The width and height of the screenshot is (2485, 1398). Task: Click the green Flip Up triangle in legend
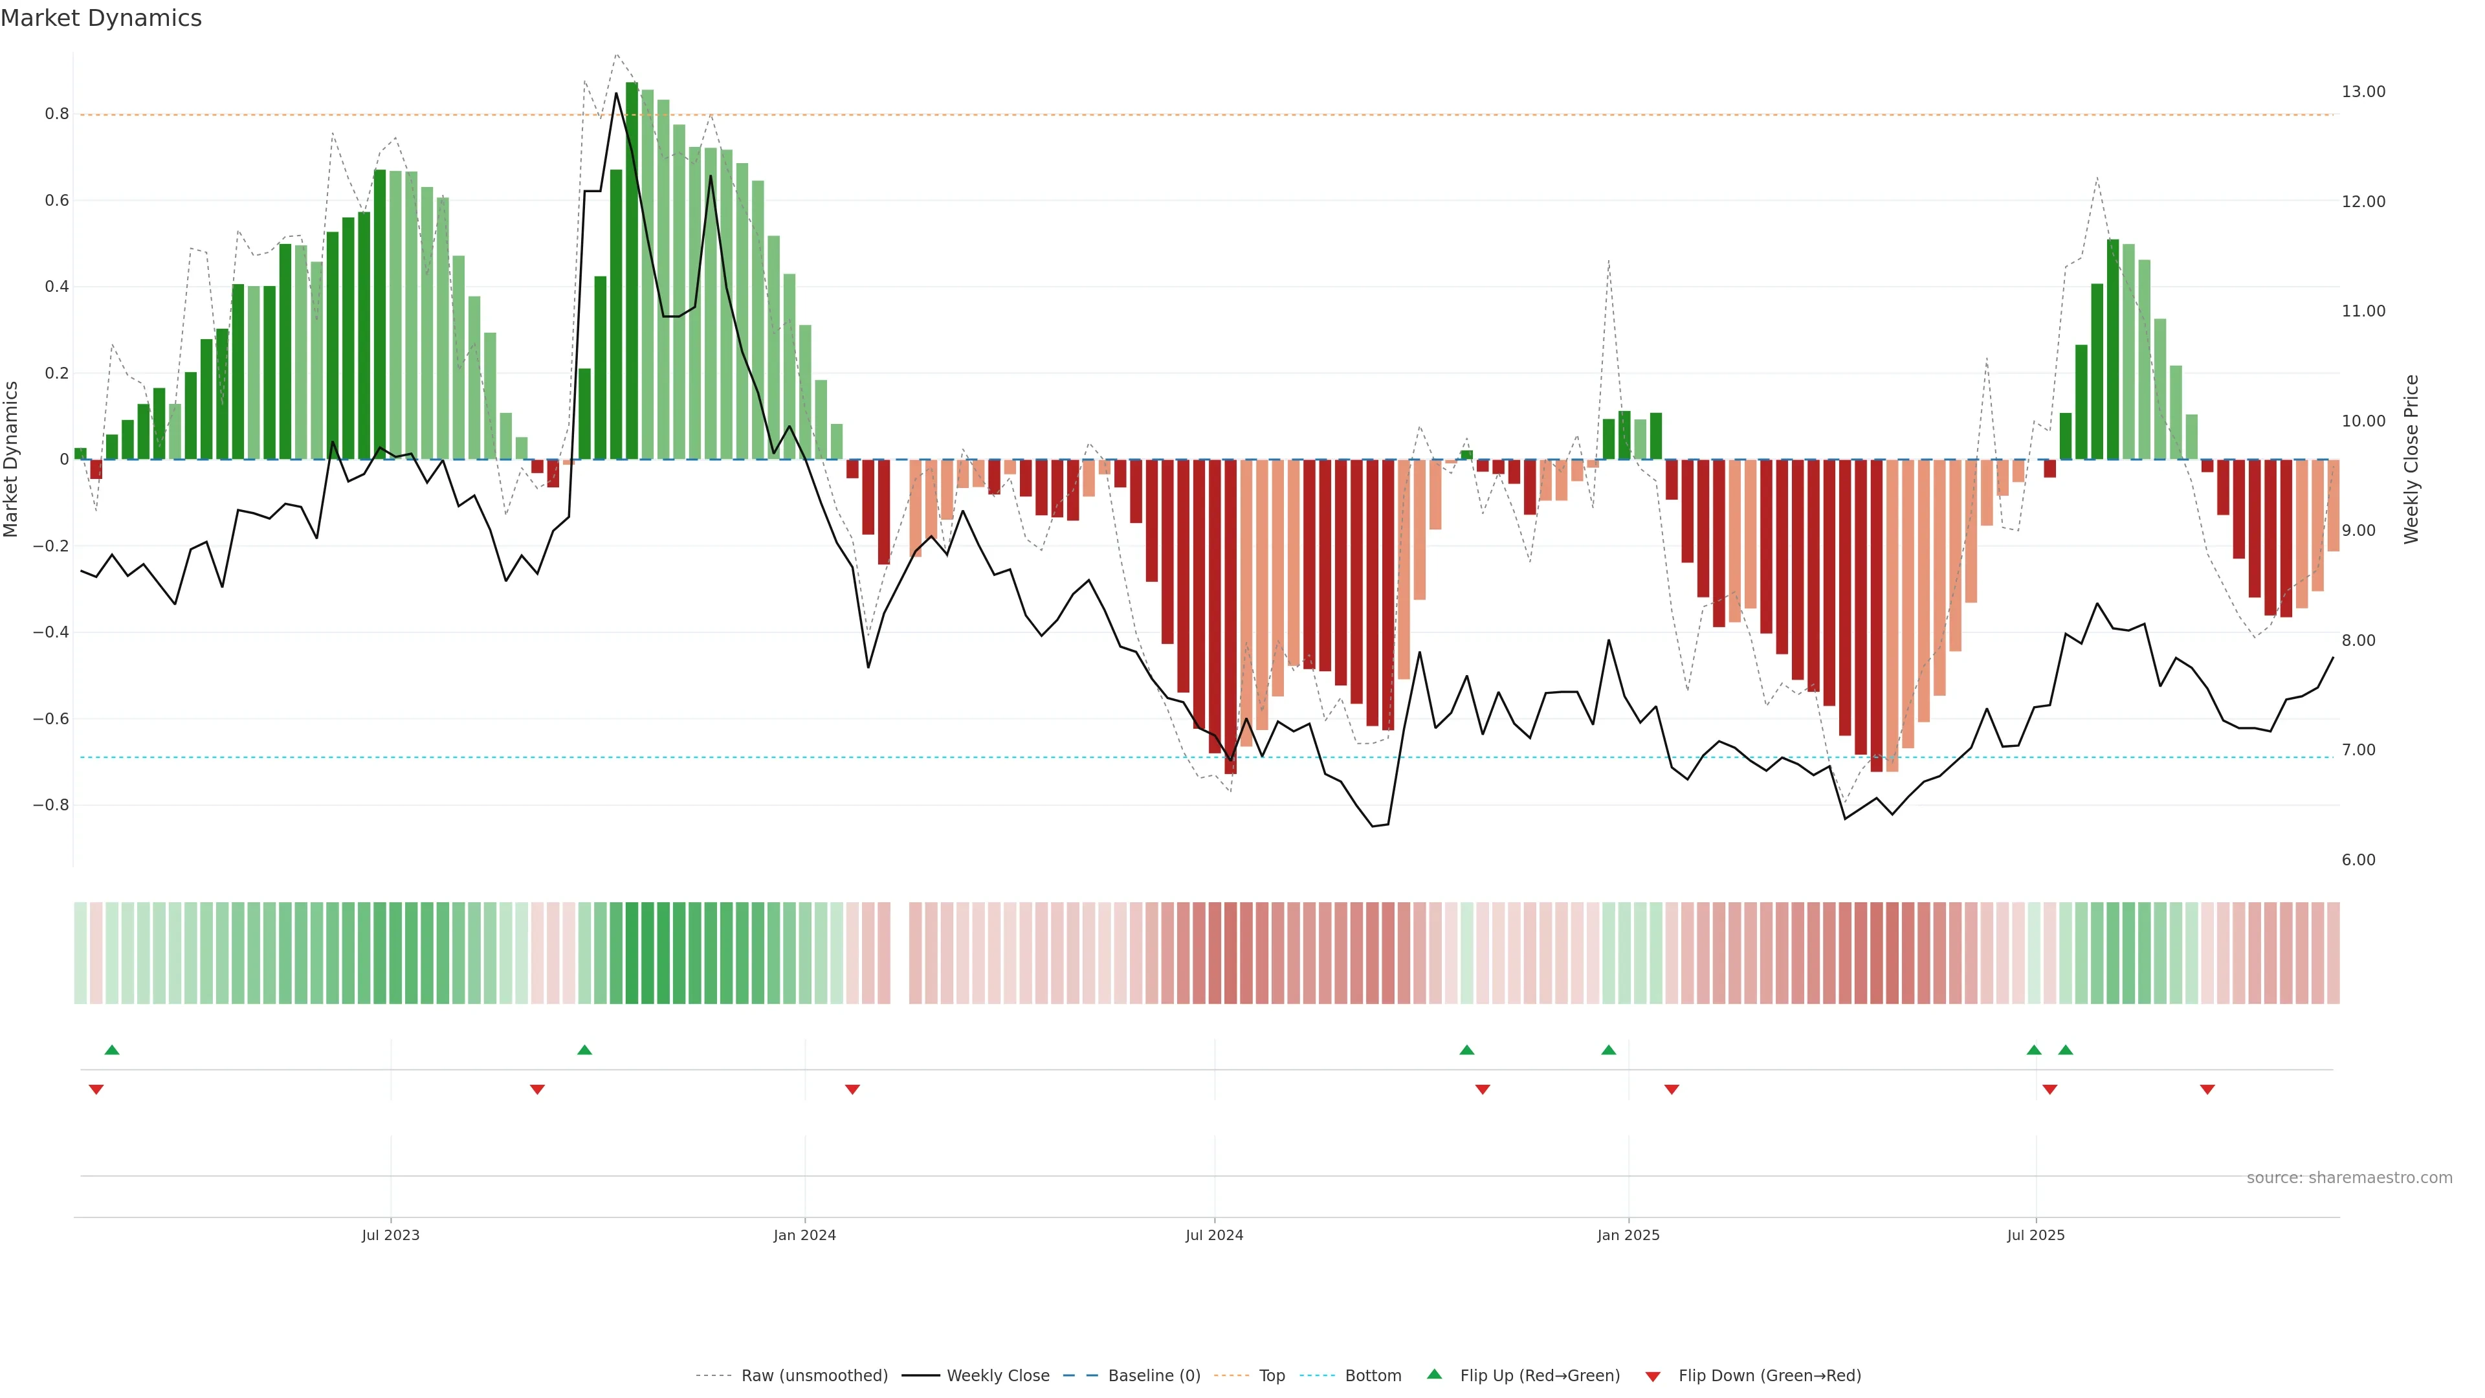1433,1374
